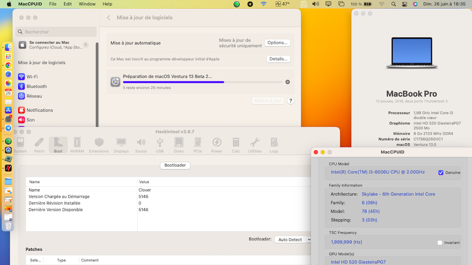Open the Utilities section in Hackintool
Image resolution: width=472 pixels, height=265 pixels.
[x=255, y=146]
